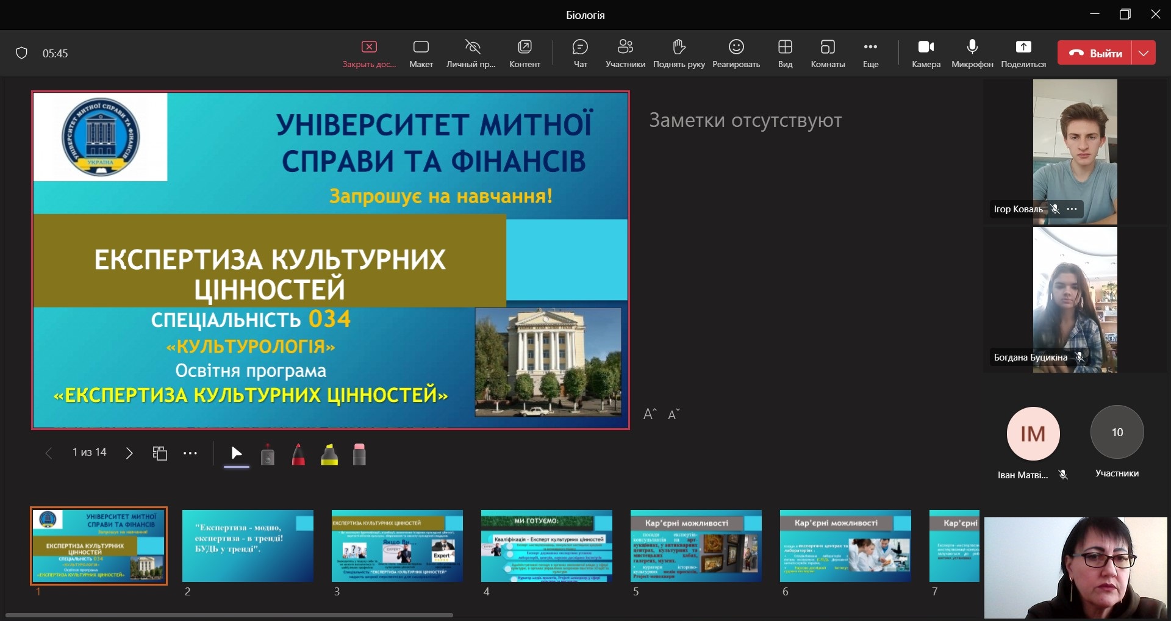This screenshot has width=1171, height=621.
Task: Open the Еще more actions menu
Action: [870, 54]
